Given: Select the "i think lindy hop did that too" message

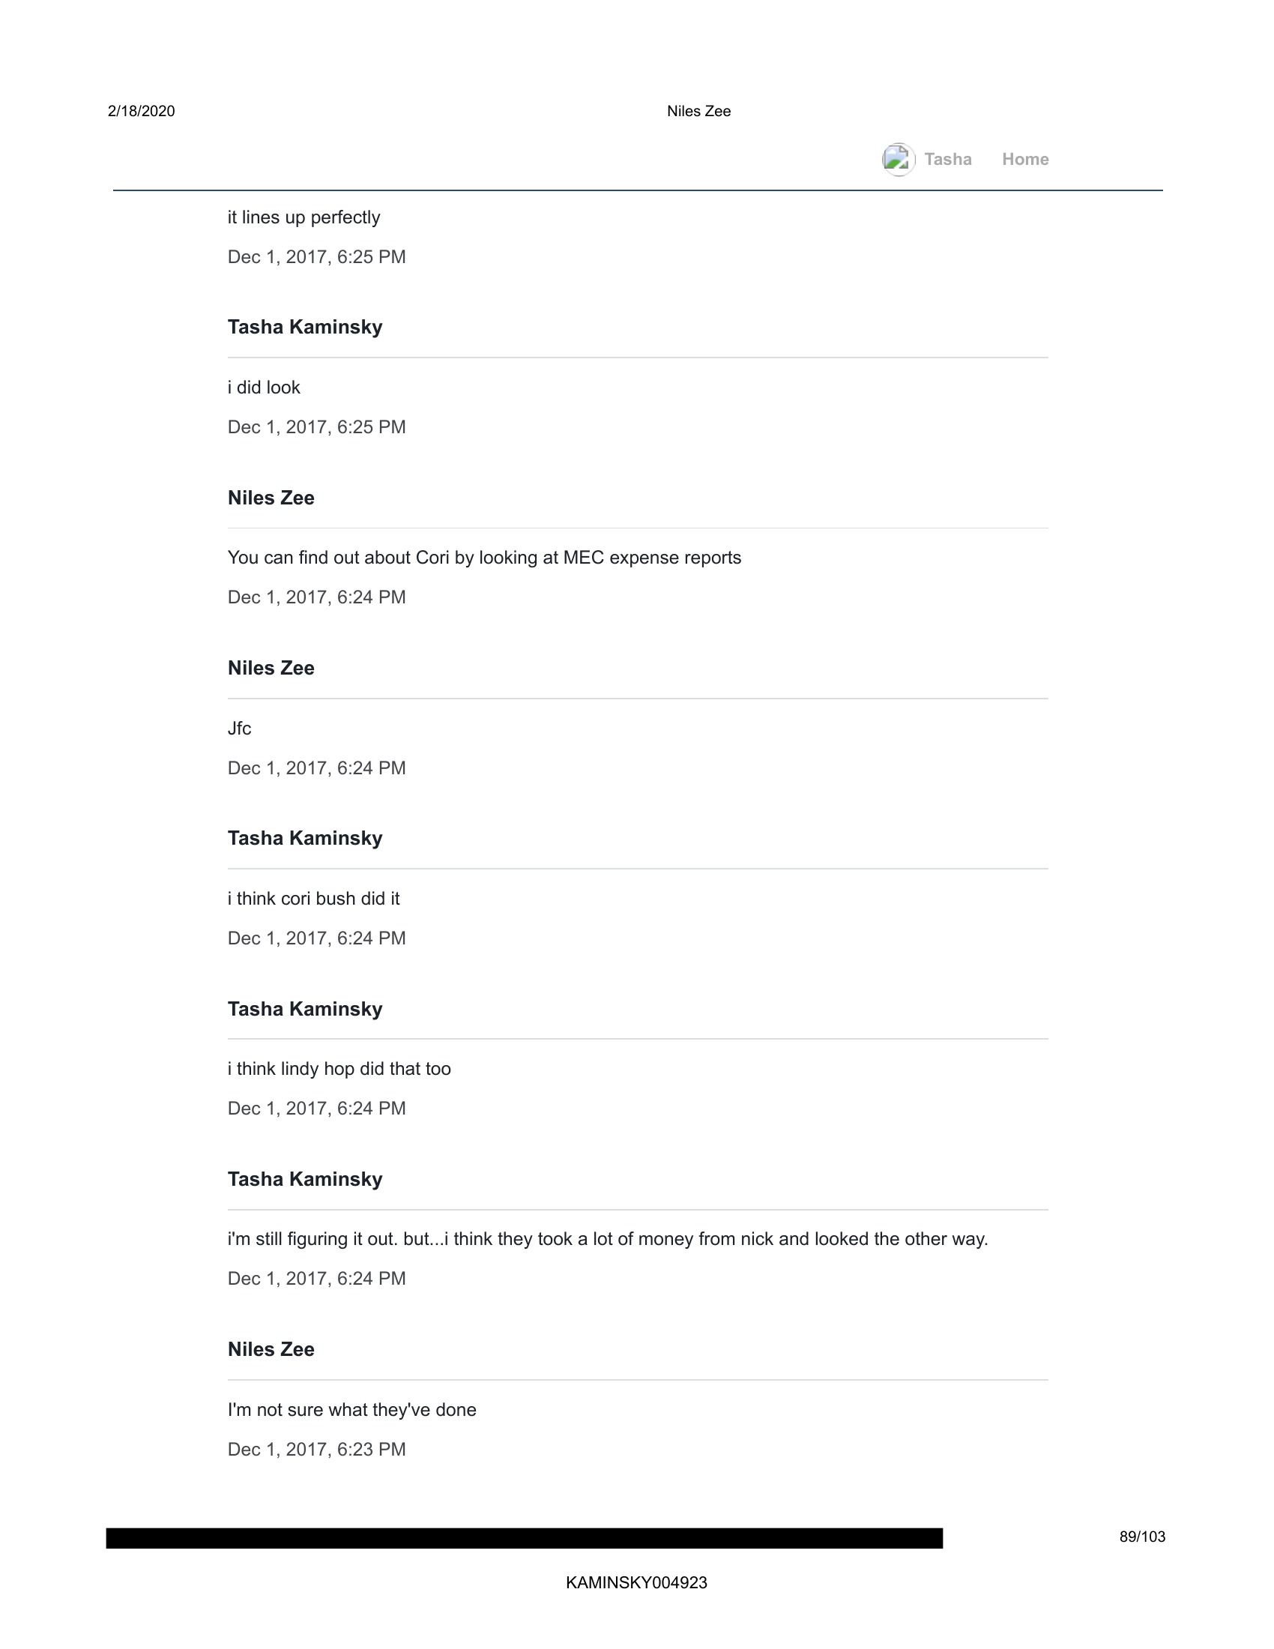Looking at the screenshot, I should pyautogui.click(x=339, y=1069).
